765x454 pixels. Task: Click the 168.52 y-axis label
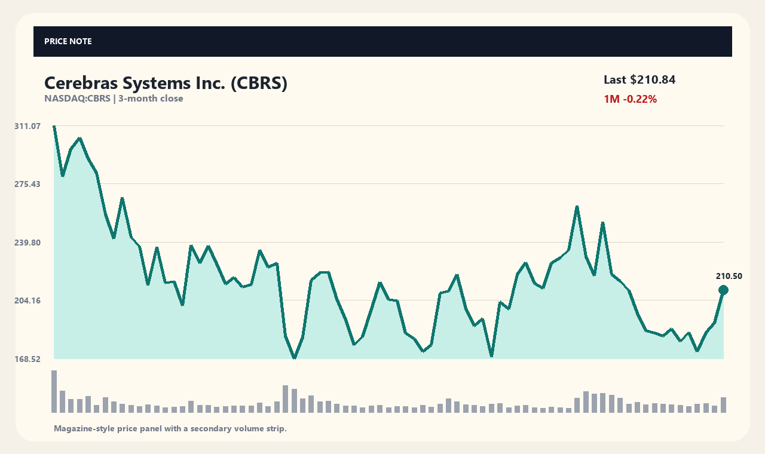(x=27, y=359)
